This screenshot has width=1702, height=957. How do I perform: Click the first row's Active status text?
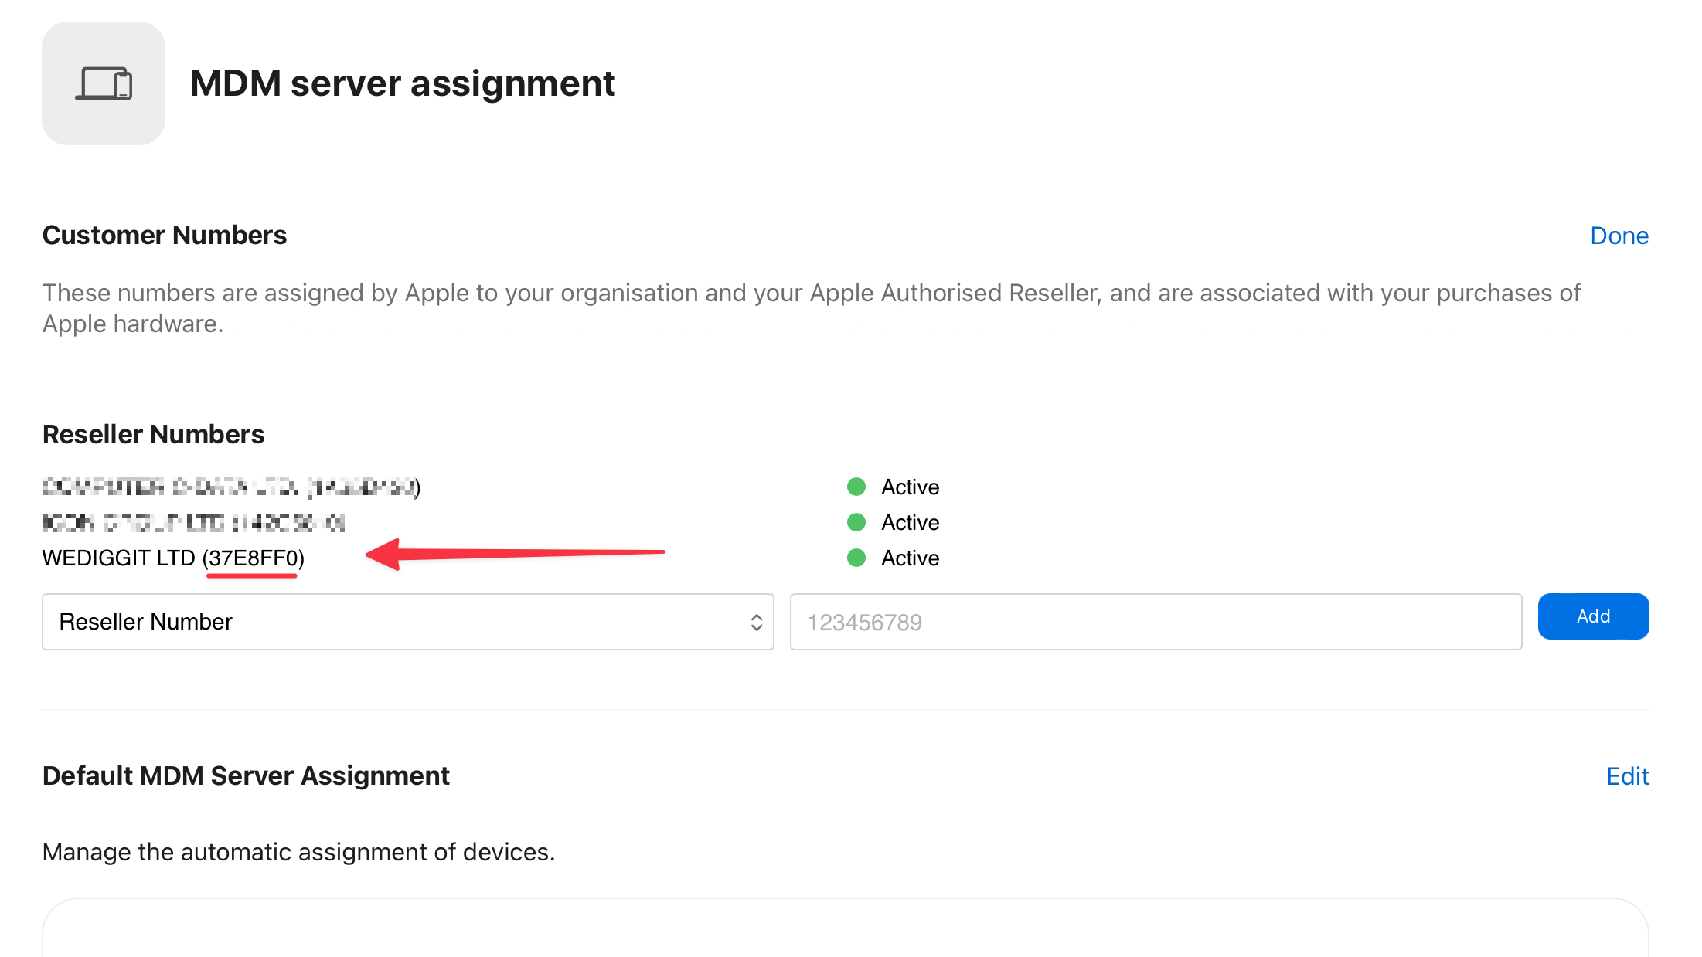coord(910,487)
